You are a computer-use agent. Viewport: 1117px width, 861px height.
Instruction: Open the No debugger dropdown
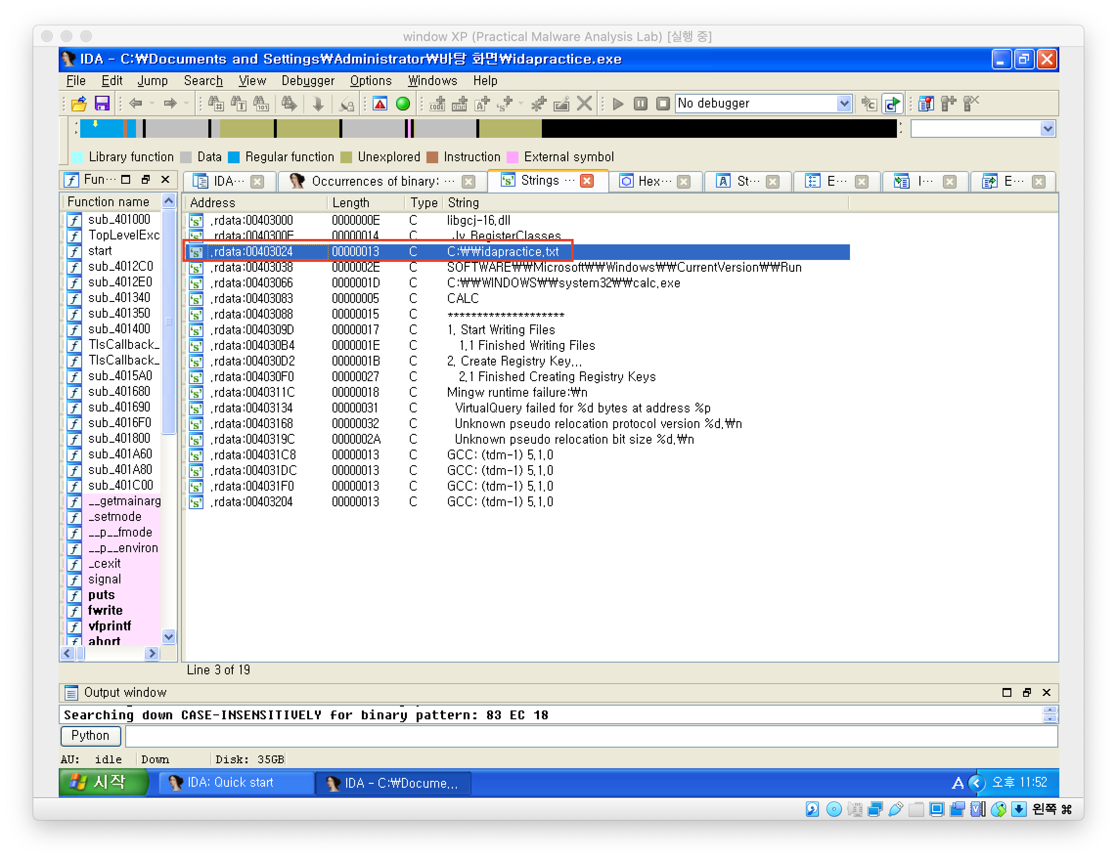pyautogui.click(x=844, y=104)
